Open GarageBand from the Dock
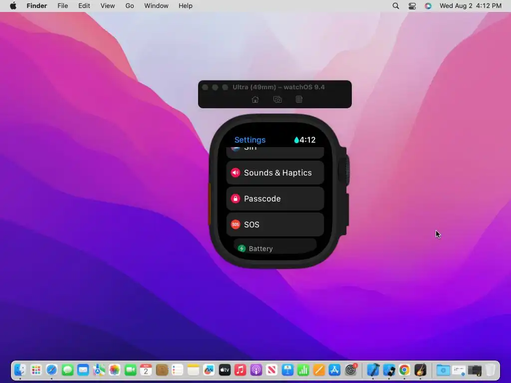The image size is (511, 383). click(x=420, y=370)
